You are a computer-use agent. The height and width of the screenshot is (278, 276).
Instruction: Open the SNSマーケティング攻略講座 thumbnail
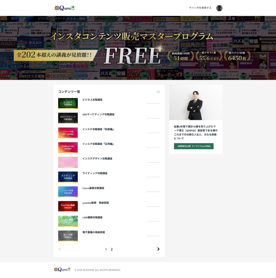pos(68,118)
